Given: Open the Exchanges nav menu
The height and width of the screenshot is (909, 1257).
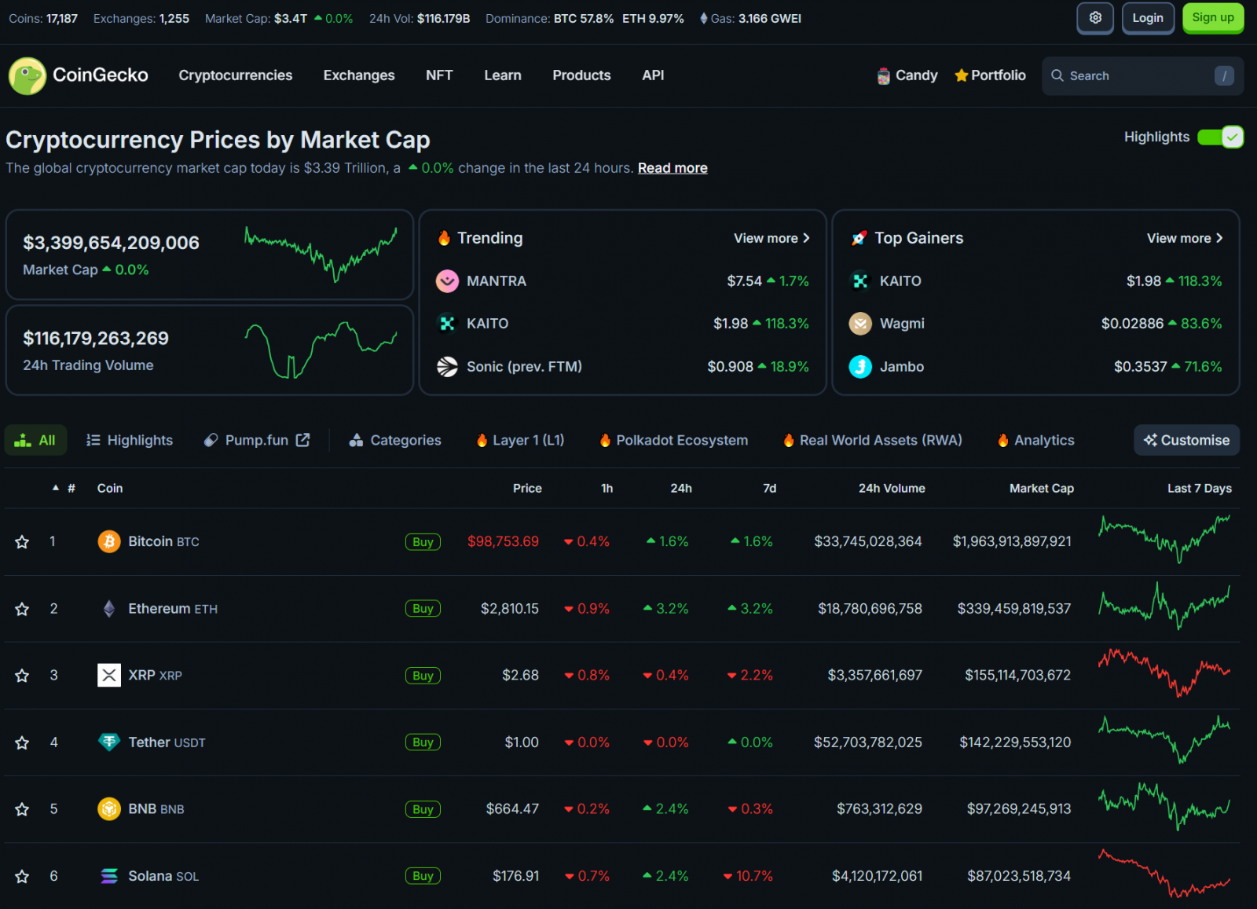Looking at the screenshot, I should pyautogui.click(x=359, y=75).
